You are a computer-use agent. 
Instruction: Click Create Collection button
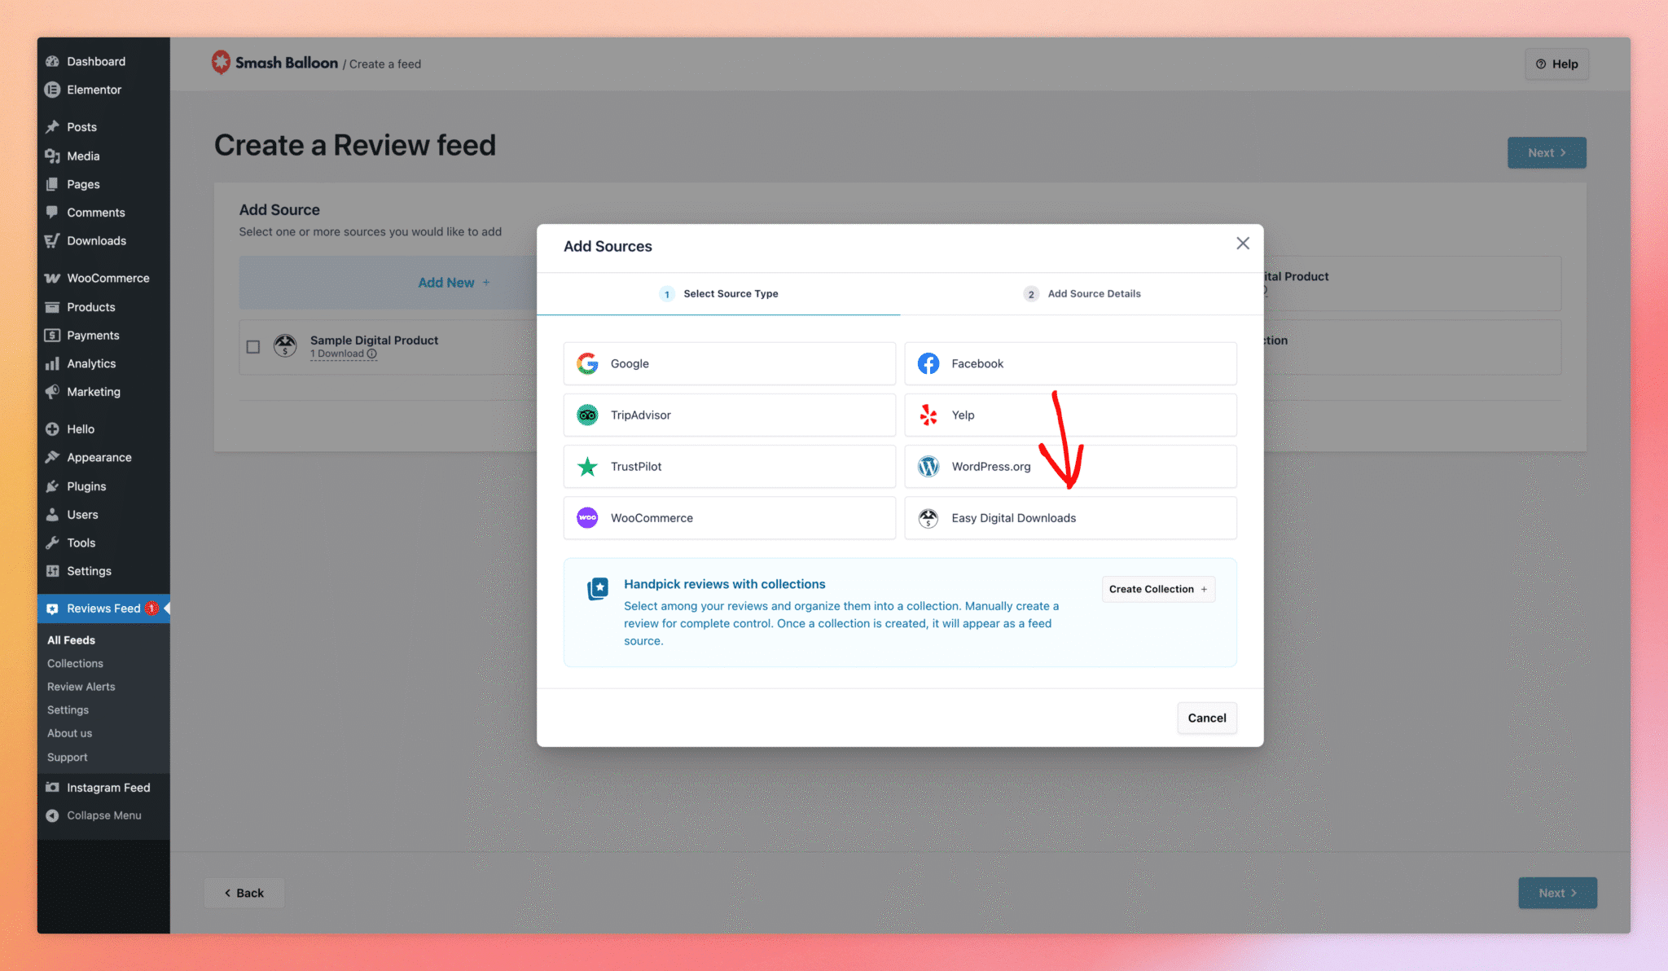[x=1158, y=589]
